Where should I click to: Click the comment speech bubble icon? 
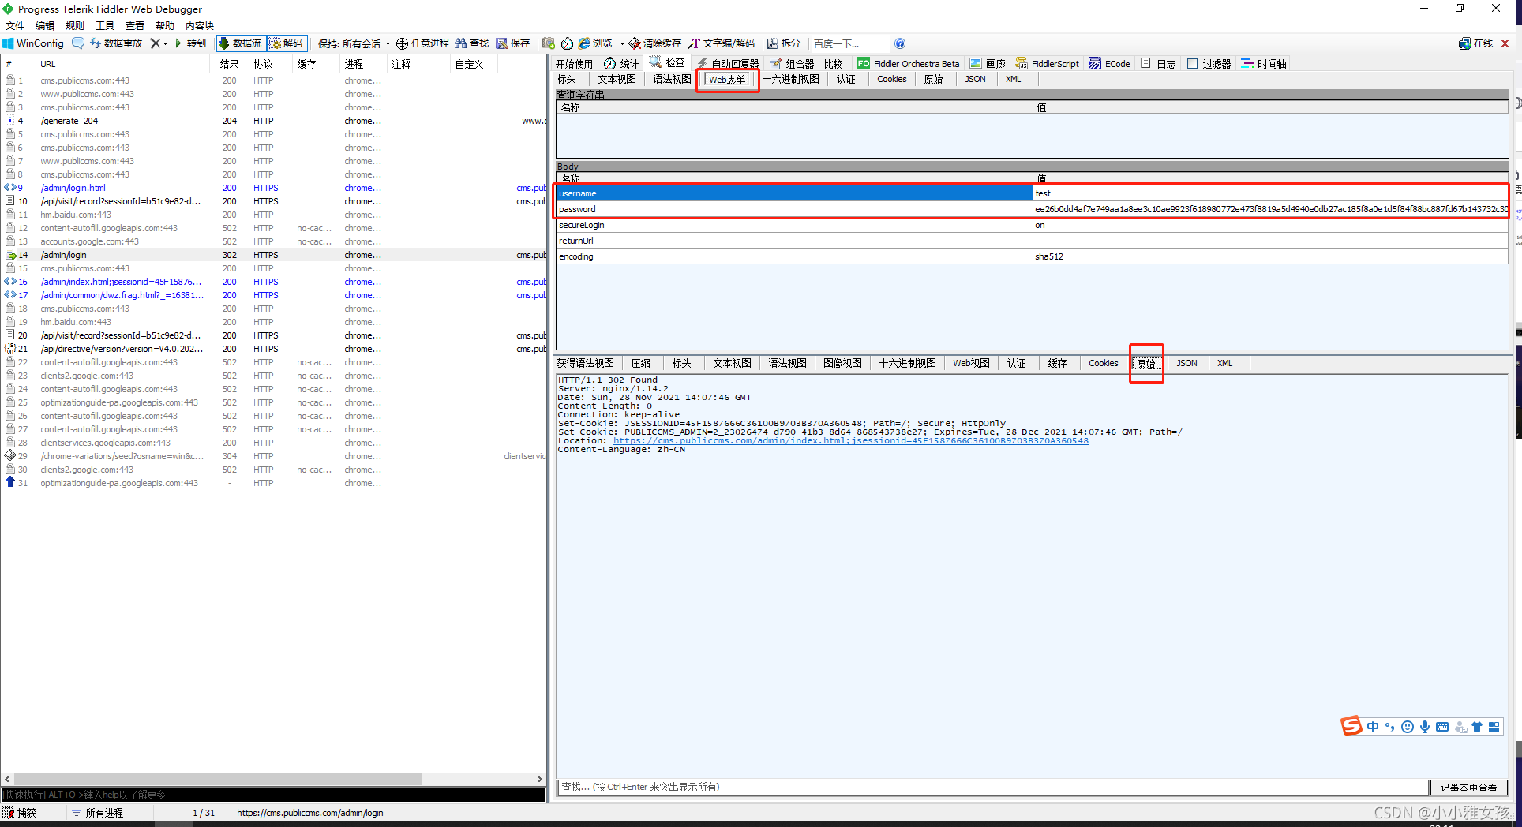click(77, 43)
